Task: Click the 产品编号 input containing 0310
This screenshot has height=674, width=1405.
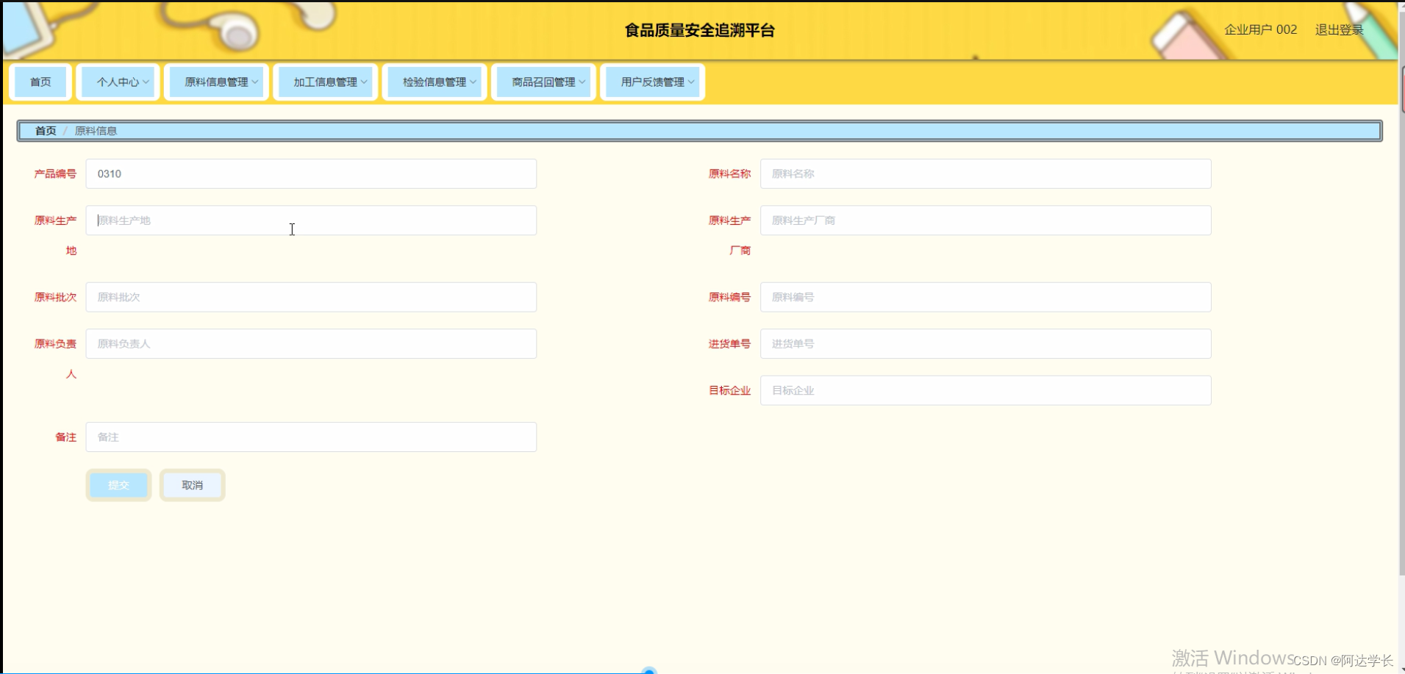Action: click(311, 173)
